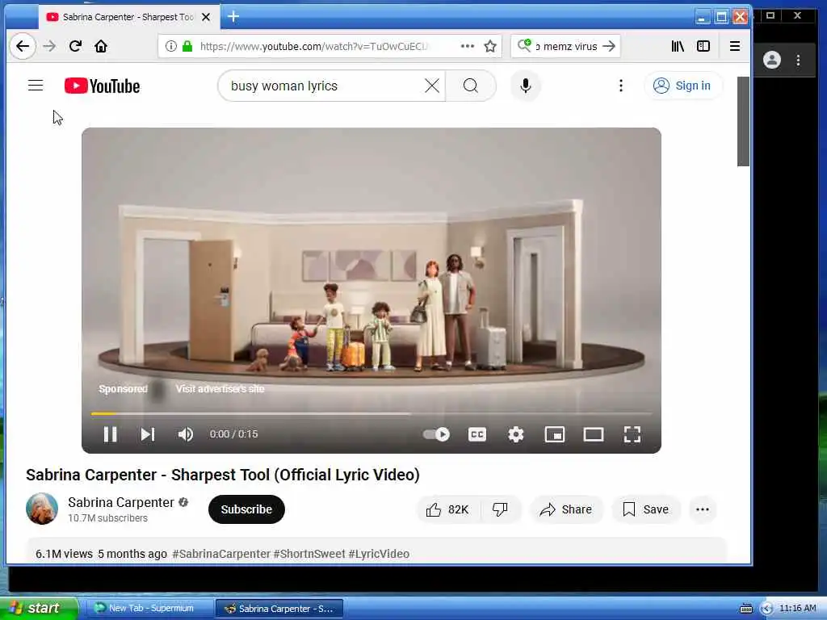Start voice search with the microphone
The width and height of the screenshot is (827, 620).
525,86
